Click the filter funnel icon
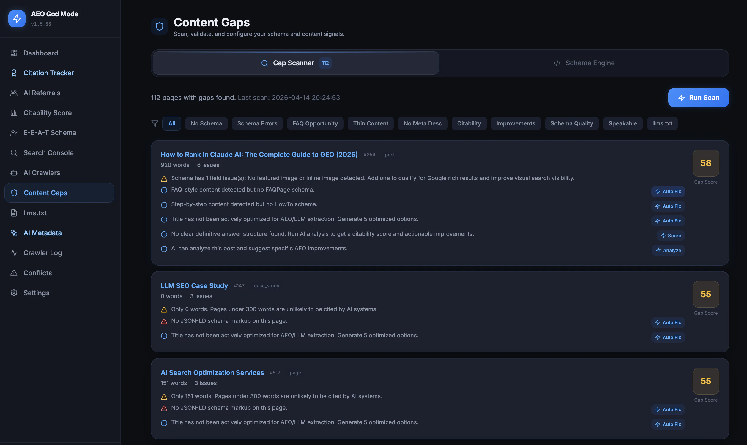Image resolution: width=747 pixels, height=445 pixels. (155, 123)
